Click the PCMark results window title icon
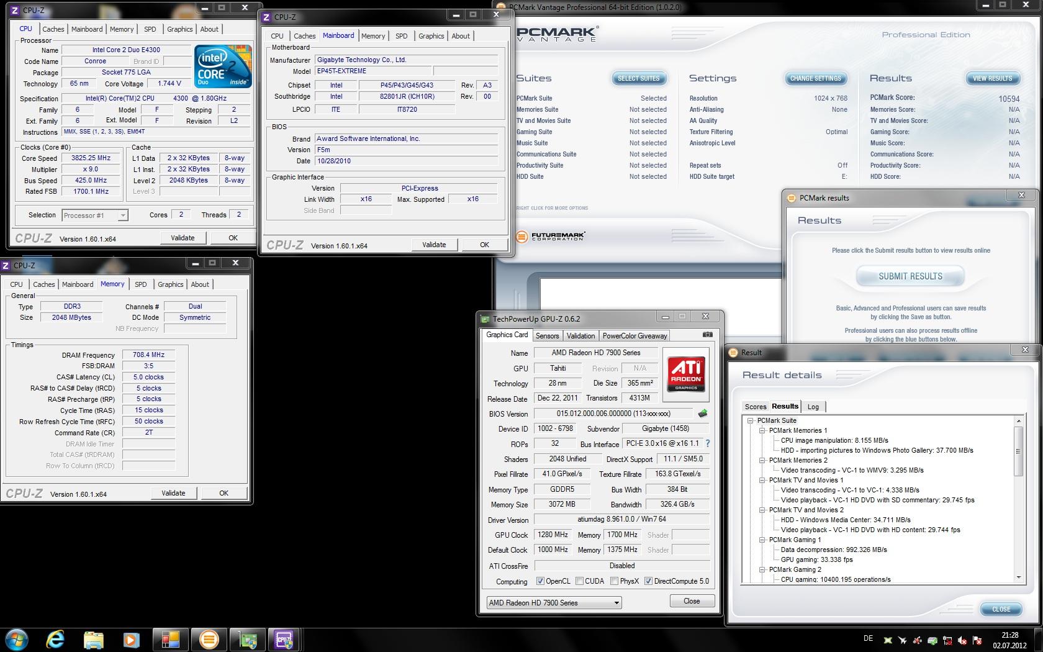The height and width of the screenshot is (652, 1043). point(792,198)
